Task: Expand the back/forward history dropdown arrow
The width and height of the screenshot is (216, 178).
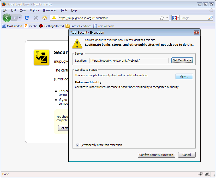Action: pos(20,18)
